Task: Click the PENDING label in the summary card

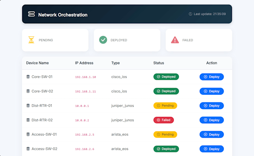Action: (x=46, y=40)
